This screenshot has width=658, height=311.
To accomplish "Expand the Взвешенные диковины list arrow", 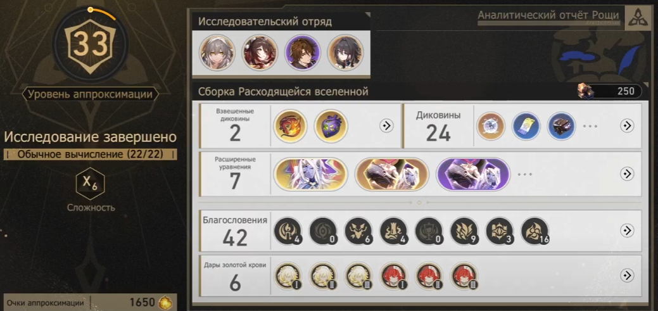I will tap(386, 126).
